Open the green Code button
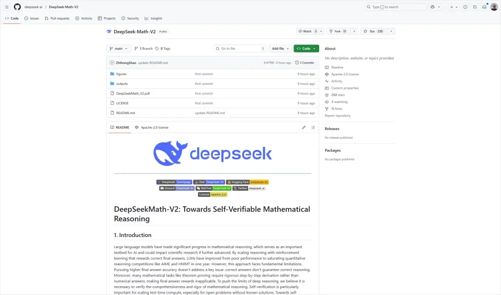This screenshot has width=501, height=295. click(306, 48)
